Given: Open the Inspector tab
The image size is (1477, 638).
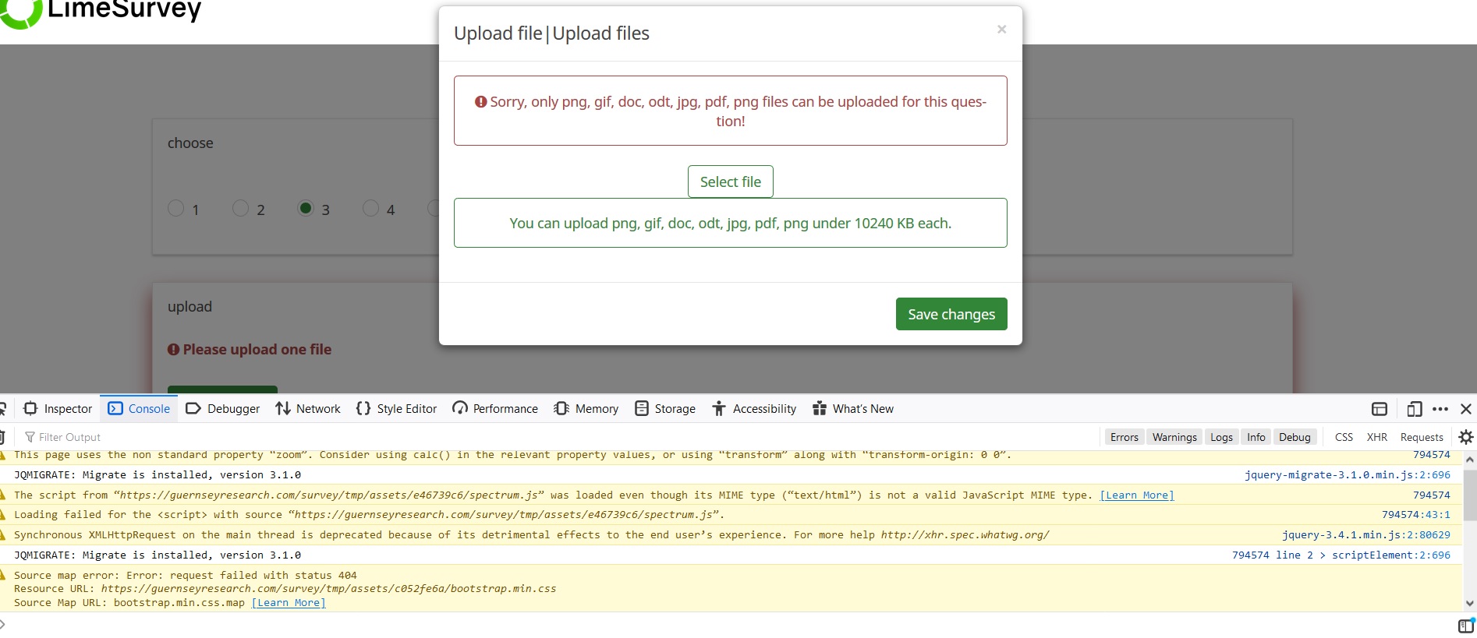Looking at the screenshot, I should (58, 409).
